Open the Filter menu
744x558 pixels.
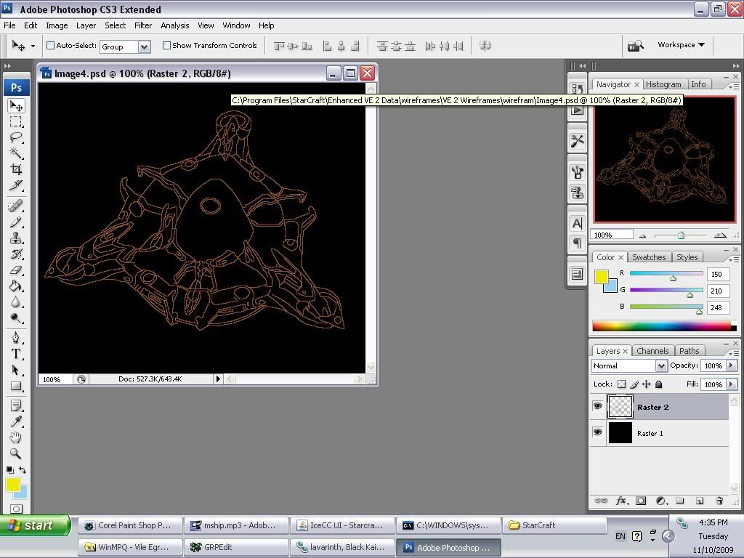[x=143, y=25]
